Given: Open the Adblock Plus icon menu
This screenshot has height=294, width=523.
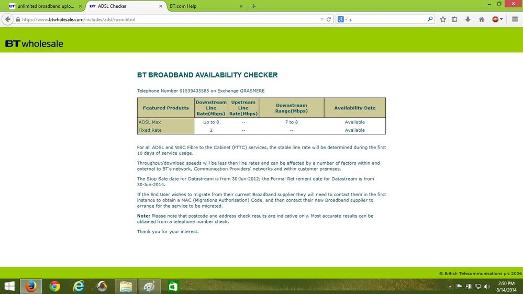Looking at the screenshot, I should point(497,19).
